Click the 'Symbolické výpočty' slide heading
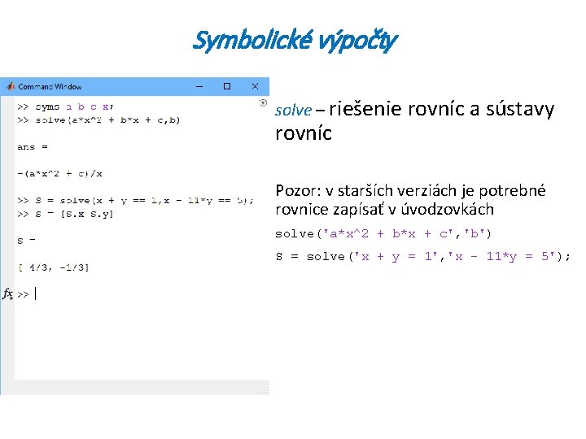This screenshot has width=586, height=439. click(x=295, y=41)
